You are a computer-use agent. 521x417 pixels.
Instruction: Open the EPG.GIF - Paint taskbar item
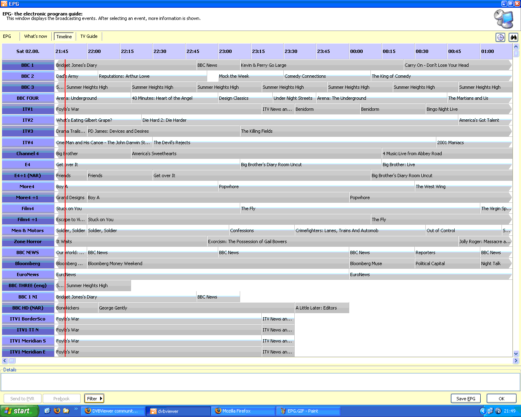tap(308, 411)
